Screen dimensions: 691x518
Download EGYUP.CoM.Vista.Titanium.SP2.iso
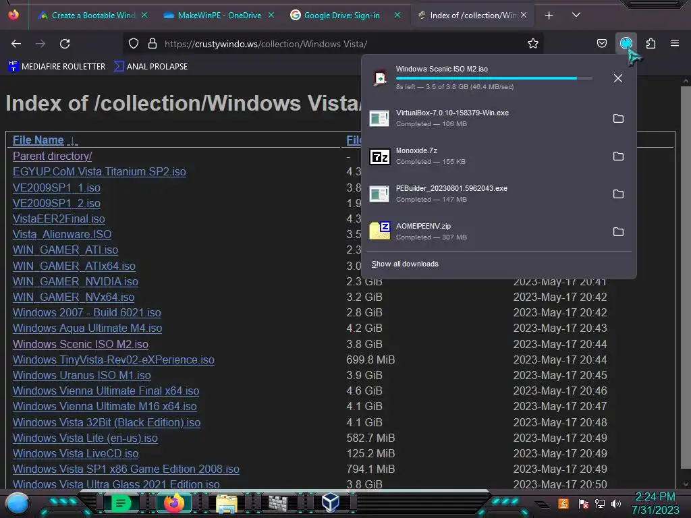click(x=99, y=172)
